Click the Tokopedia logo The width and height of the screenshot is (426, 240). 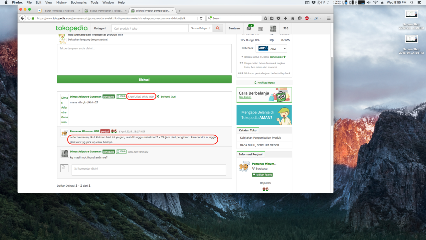[x=72, y=28]
